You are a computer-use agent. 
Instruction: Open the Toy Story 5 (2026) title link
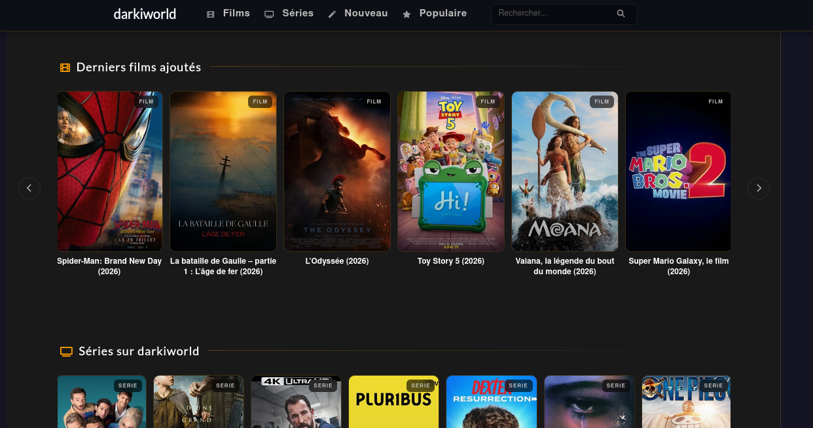451,261
